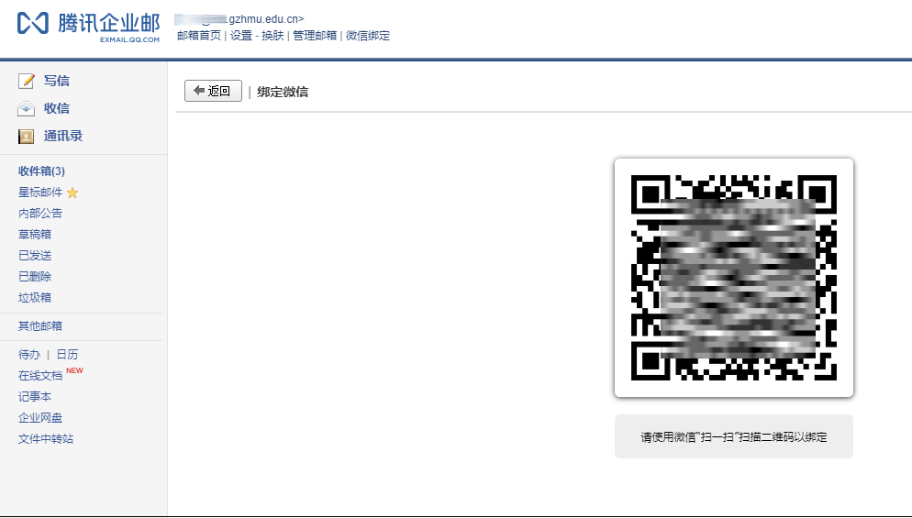
Task: Open 设置 settings in top navigation
Action: (x=240, y=36)
